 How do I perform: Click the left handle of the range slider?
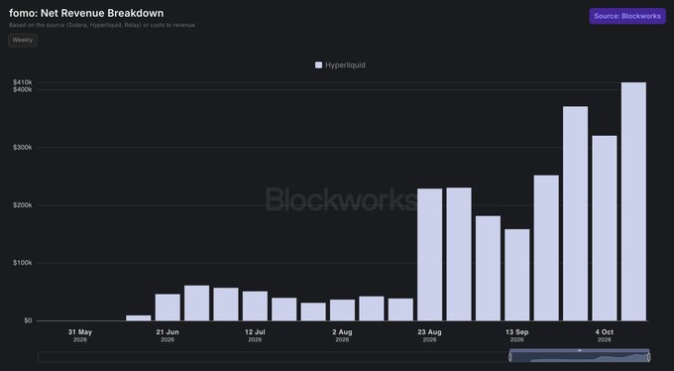point(510,357)
